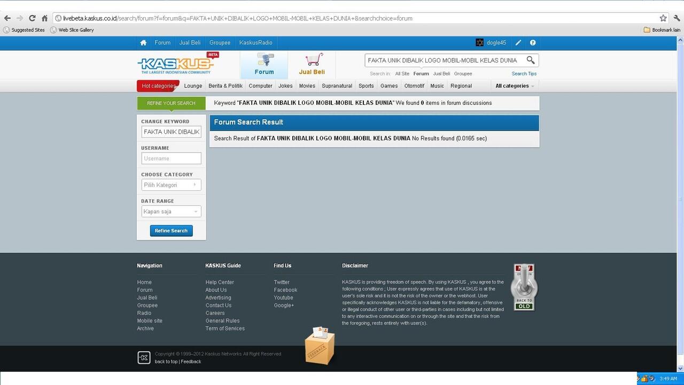
Task: Bookmark this page with the star icon
Action: click(663, 18)
